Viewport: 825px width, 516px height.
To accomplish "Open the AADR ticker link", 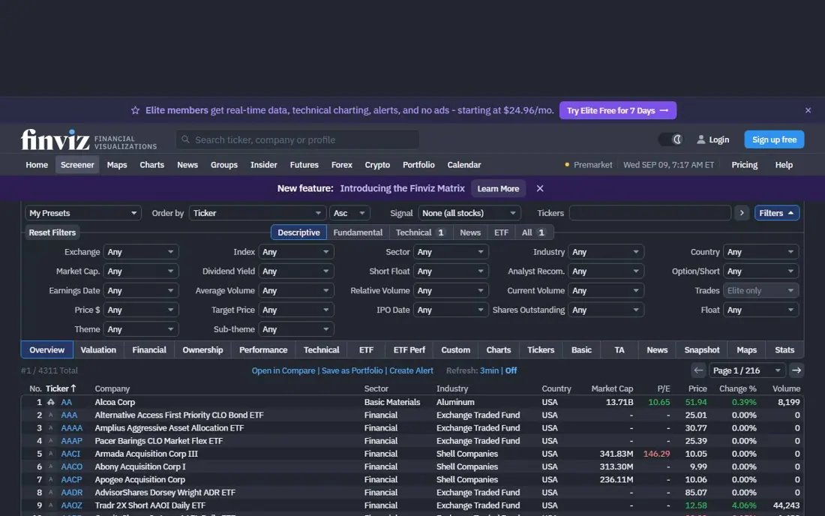I will (x=71, y=492).
